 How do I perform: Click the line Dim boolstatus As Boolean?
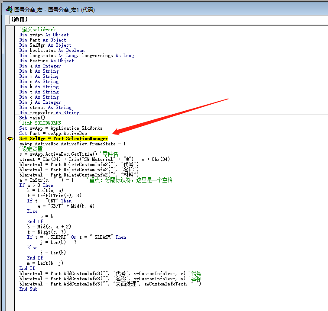tap(52, 50)
